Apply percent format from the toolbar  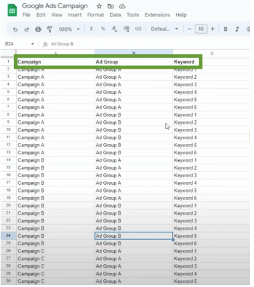point(103,29)
